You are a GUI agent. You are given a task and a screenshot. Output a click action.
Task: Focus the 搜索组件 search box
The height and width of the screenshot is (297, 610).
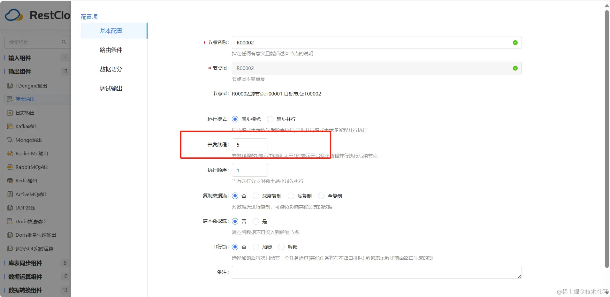(x=37, y=42)
